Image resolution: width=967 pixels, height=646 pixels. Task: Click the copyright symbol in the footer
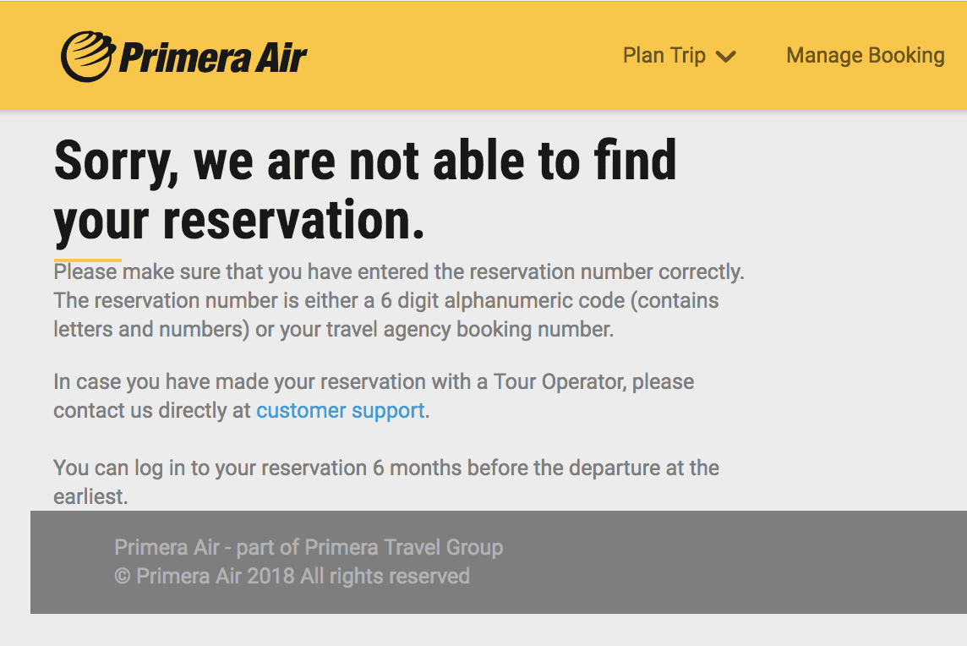(x=122, y=577)
